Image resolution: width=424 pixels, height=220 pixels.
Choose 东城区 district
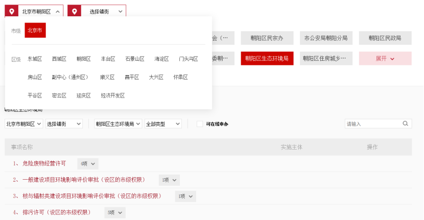coord(35,59)
